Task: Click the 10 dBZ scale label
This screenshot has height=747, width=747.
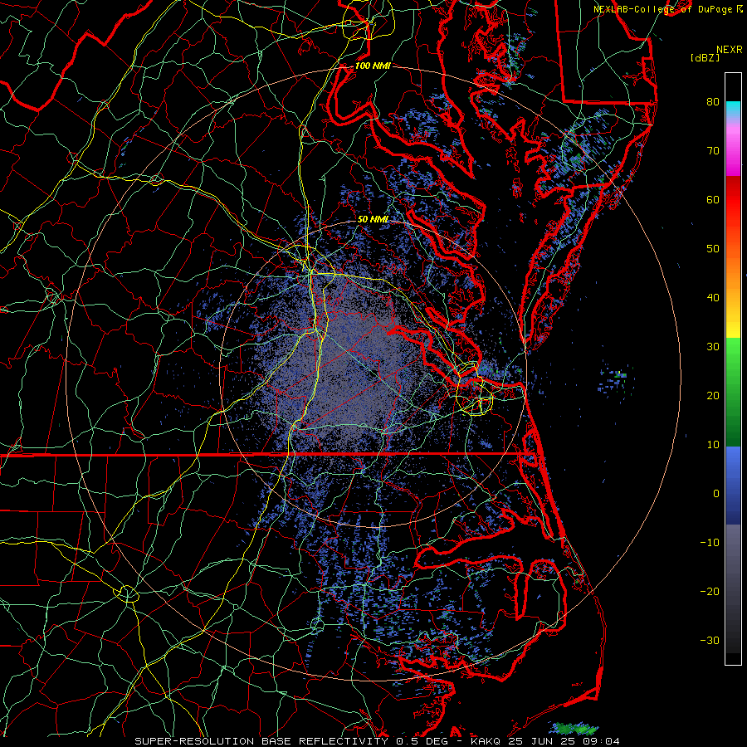Action: click(713, 445)
